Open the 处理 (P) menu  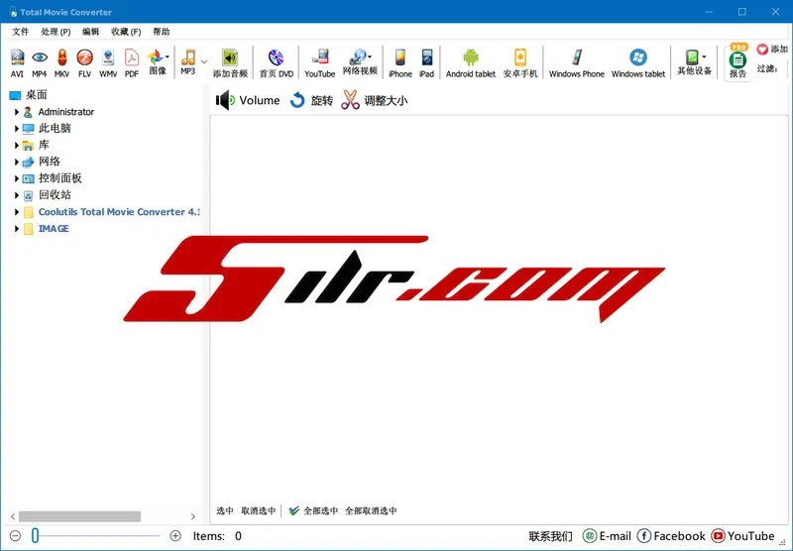56,32
